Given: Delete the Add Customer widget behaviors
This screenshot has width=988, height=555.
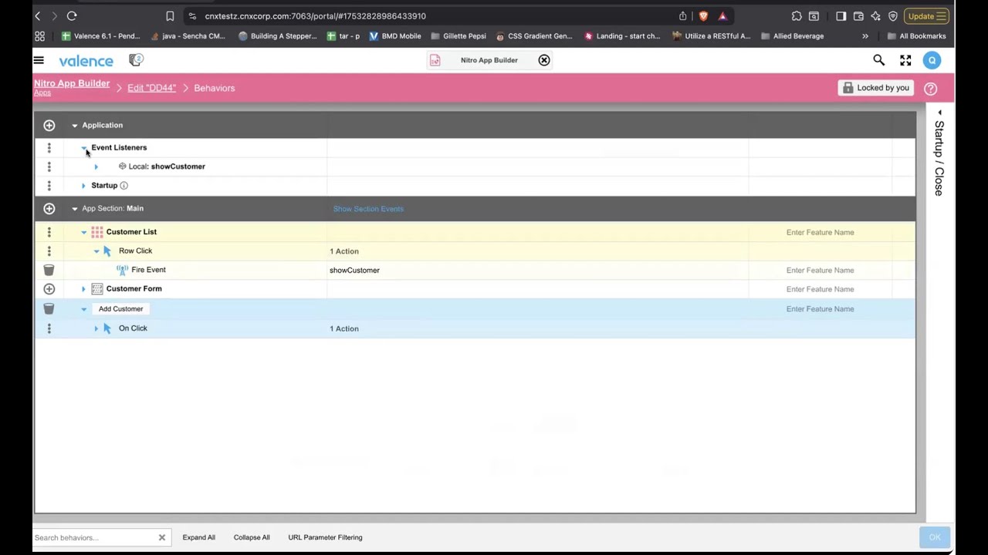Looking at the screenshot, I should tap(49, 308).
